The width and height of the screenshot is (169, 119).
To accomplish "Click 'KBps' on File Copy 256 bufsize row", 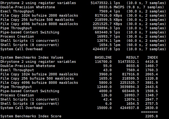I will 118,20.
